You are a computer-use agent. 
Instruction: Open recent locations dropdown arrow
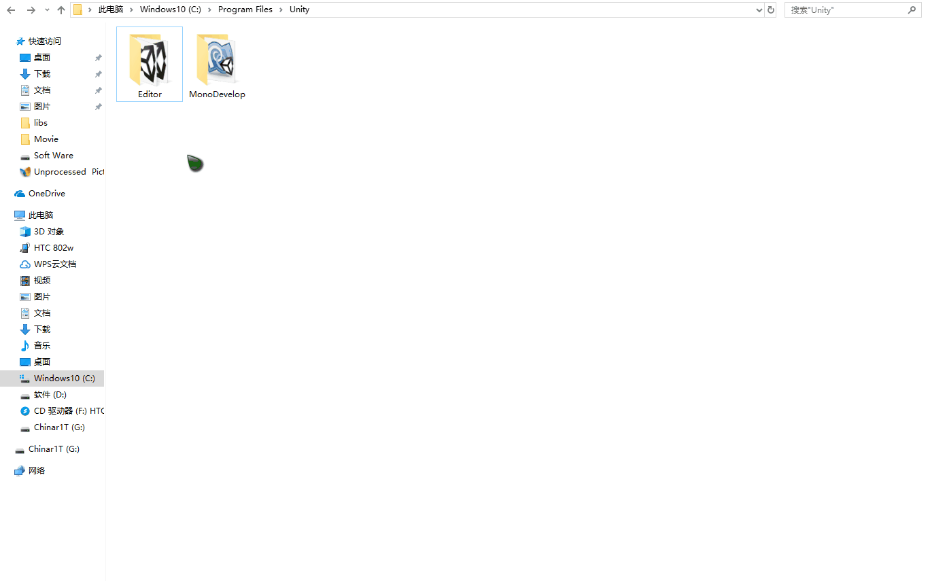47,10
